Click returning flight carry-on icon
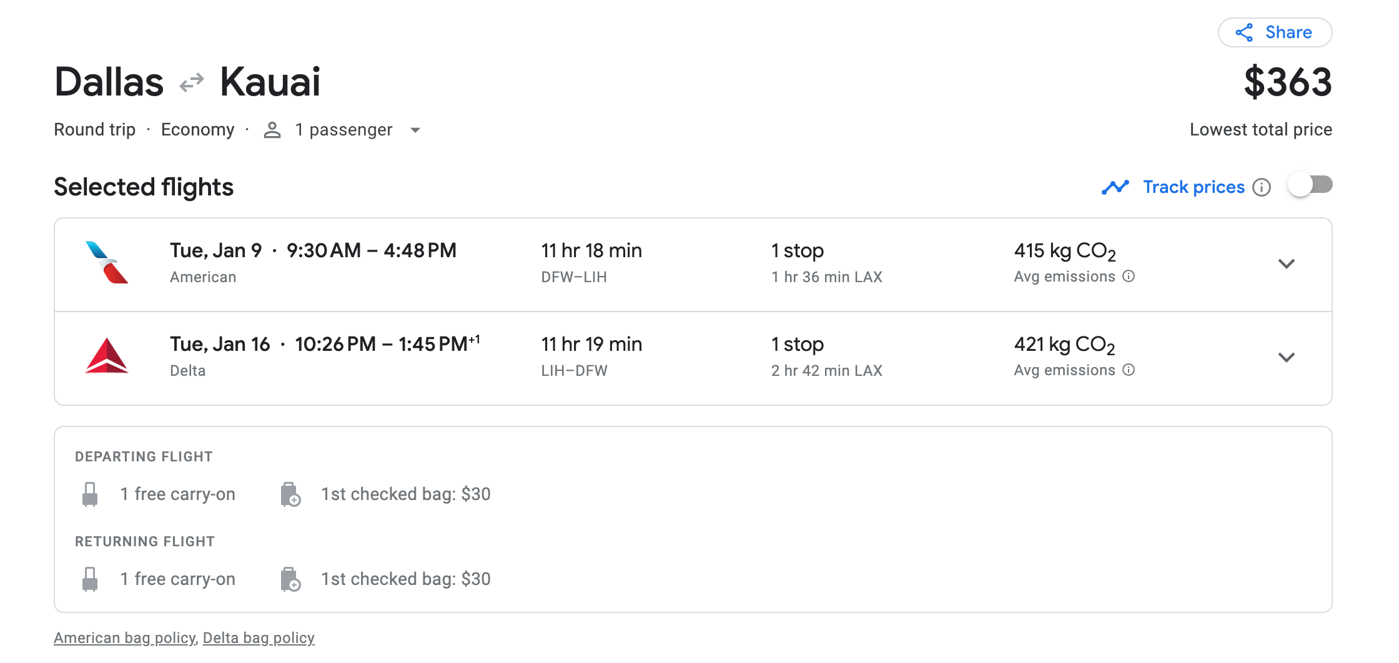Screen dimensions: 1399x663 [90, 579]
